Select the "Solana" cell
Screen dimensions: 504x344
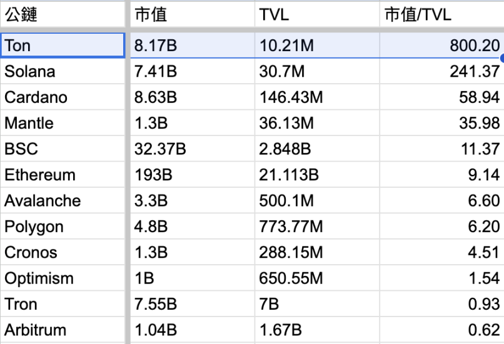[63, 71]
